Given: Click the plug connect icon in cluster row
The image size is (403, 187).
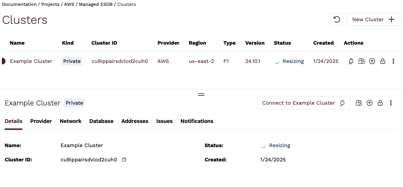Looking at the screenshot, I should pos(351,61).
